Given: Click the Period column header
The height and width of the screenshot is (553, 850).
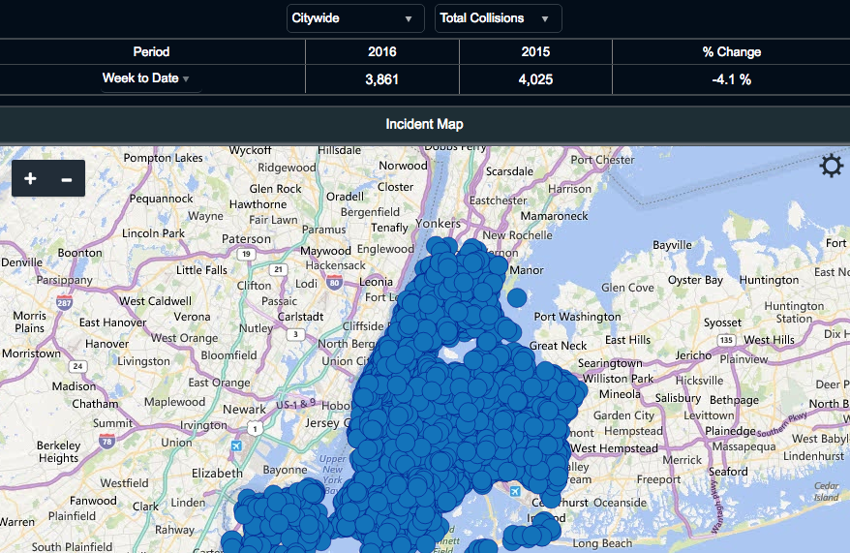Looking at the screenshot, I should click(x=152, y=52).
